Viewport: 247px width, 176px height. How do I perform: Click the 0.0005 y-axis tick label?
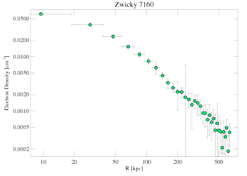pyautogui.click(x=21, y=127)
